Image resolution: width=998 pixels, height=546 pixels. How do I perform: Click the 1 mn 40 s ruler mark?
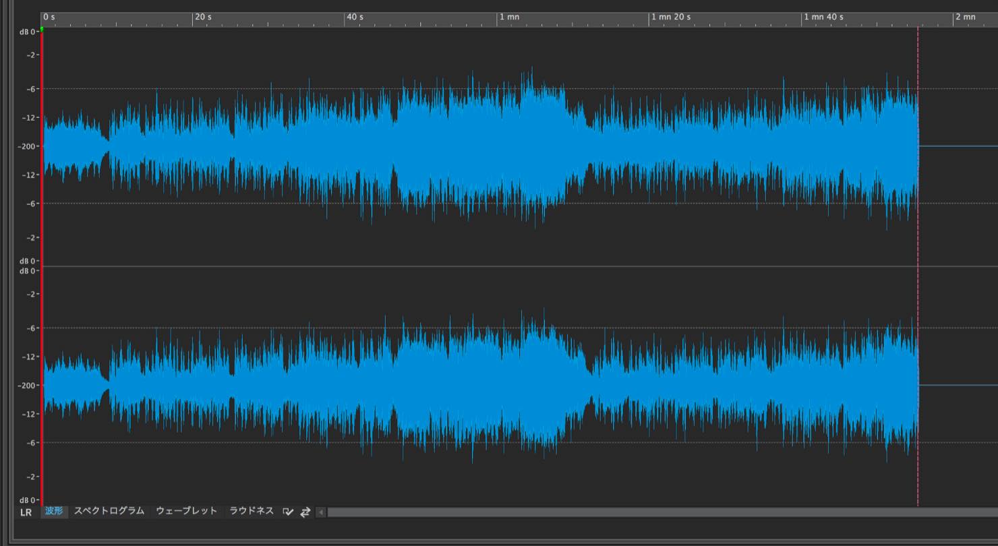coord(823,17)
